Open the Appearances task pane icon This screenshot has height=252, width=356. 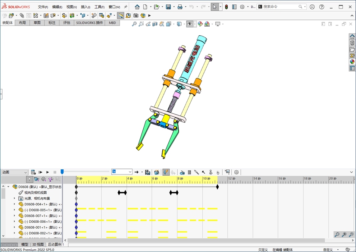click(352, 62)
